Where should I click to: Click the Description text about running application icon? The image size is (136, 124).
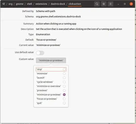(x=79, y=29)
